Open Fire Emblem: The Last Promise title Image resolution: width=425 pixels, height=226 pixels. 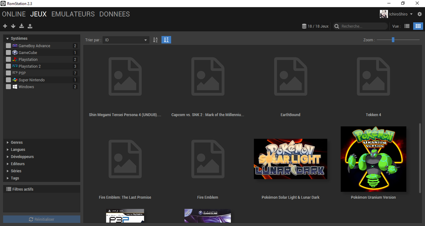(125, 197)
